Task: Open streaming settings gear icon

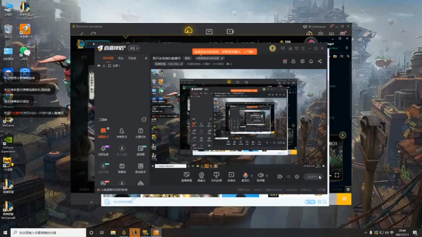Action: coord(297,177)
